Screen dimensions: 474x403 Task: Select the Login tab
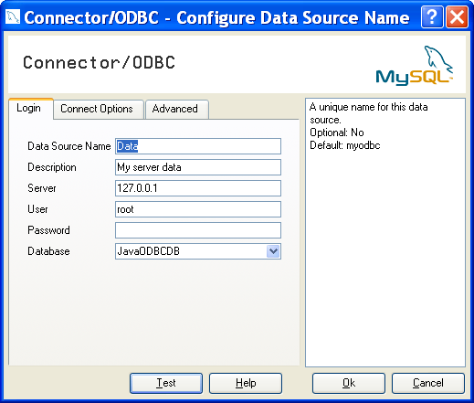click(x=29, y=108)
